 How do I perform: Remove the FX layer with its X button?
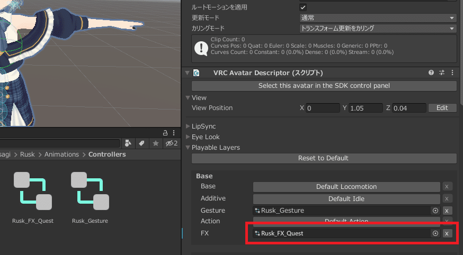point(447,233)
